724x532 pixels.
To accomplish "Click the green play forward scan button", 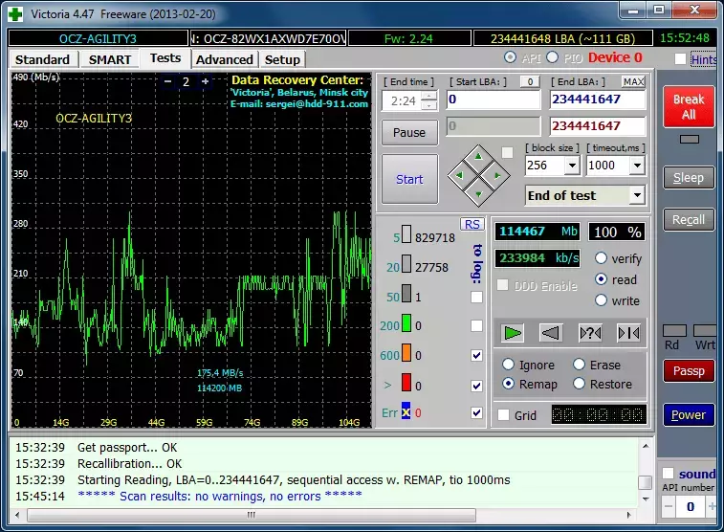I will (x=513, y=333).
